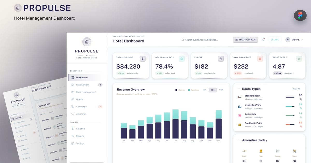Go to Room Management section
Screen dimensions: 311x163
pyautogui.click(x=86, y=92)
